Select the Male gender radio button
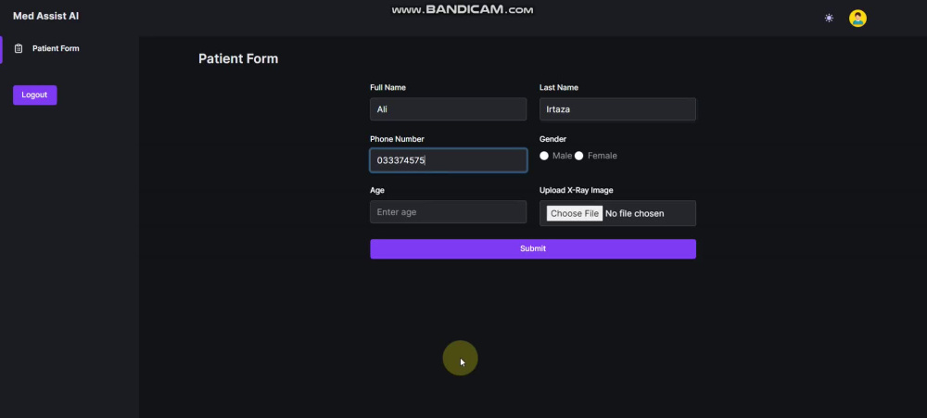Image resolution: width=927 pixels, height=418 pixels. click(544, 156)
